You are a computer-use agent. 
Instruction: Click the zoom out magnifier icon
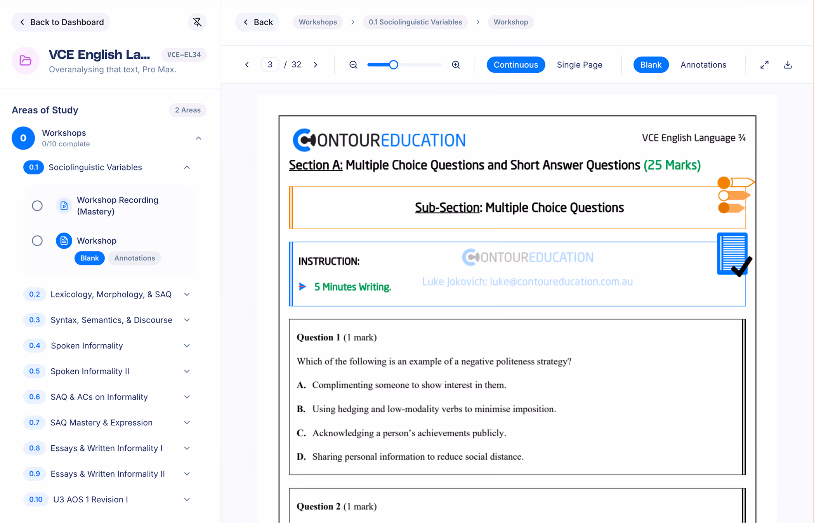click(x=353, y=65)
